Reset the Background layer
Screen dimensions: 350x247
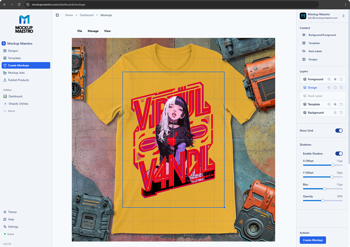(x=341, y=113)
